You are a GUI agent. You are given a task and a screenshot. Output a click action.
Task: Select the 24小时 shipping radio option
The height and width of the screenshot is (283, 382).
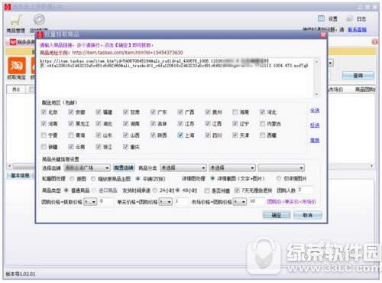coord(155,190)
